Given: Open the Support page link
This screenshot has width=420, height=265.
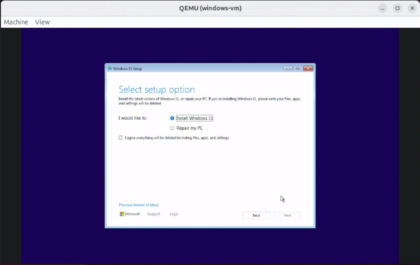Looking at the screenshot, I should (154, 213).
